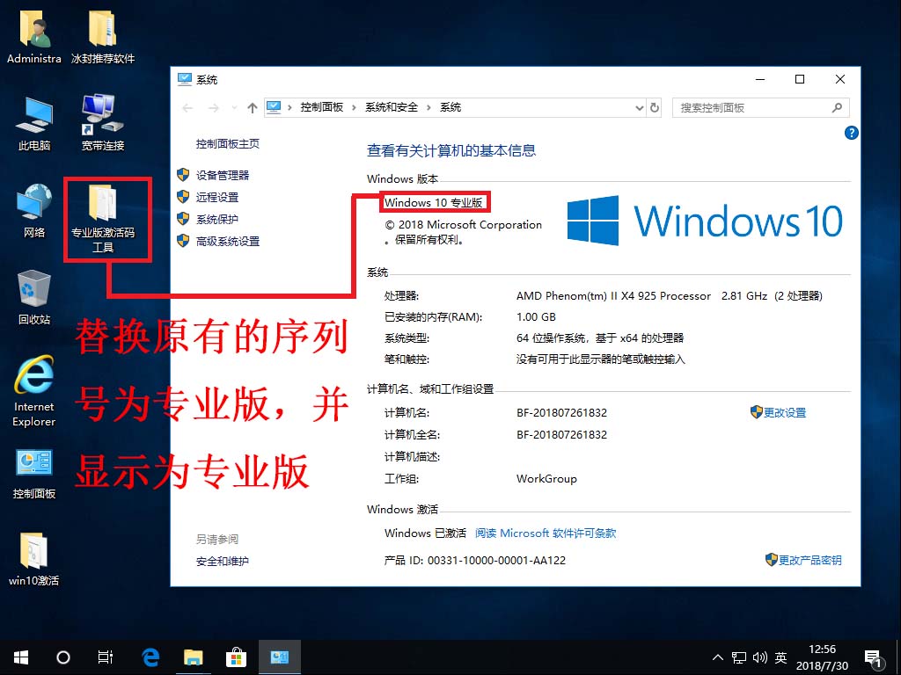Open 设备管理器 from the sidebar
The width and height of the screenshot is (901, 675).
pyautogui.click(x=223, y=175)
